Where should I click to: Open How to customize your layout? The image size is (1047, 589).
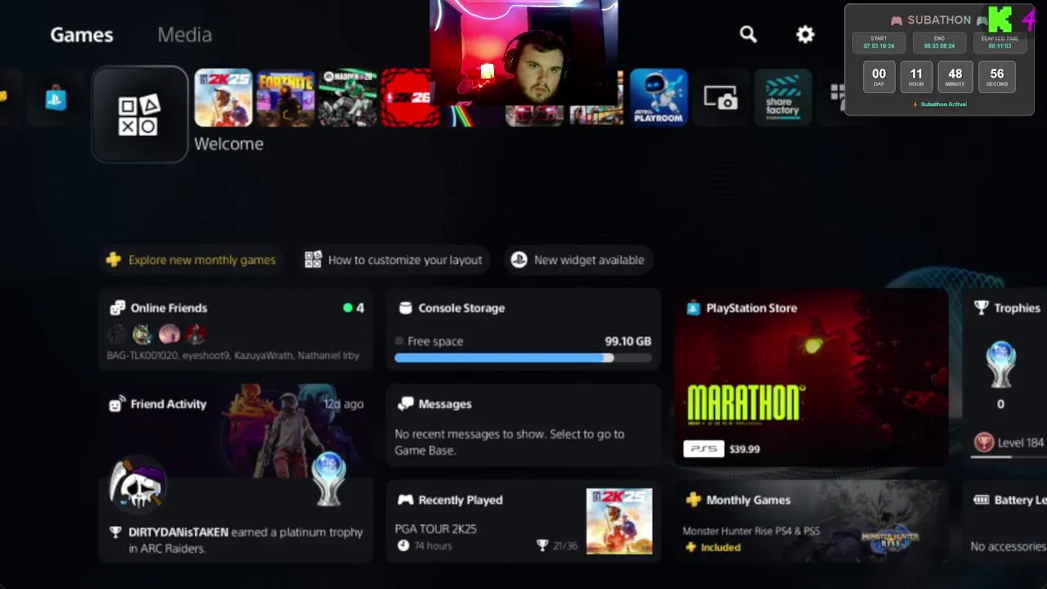[x=395, y=260]
